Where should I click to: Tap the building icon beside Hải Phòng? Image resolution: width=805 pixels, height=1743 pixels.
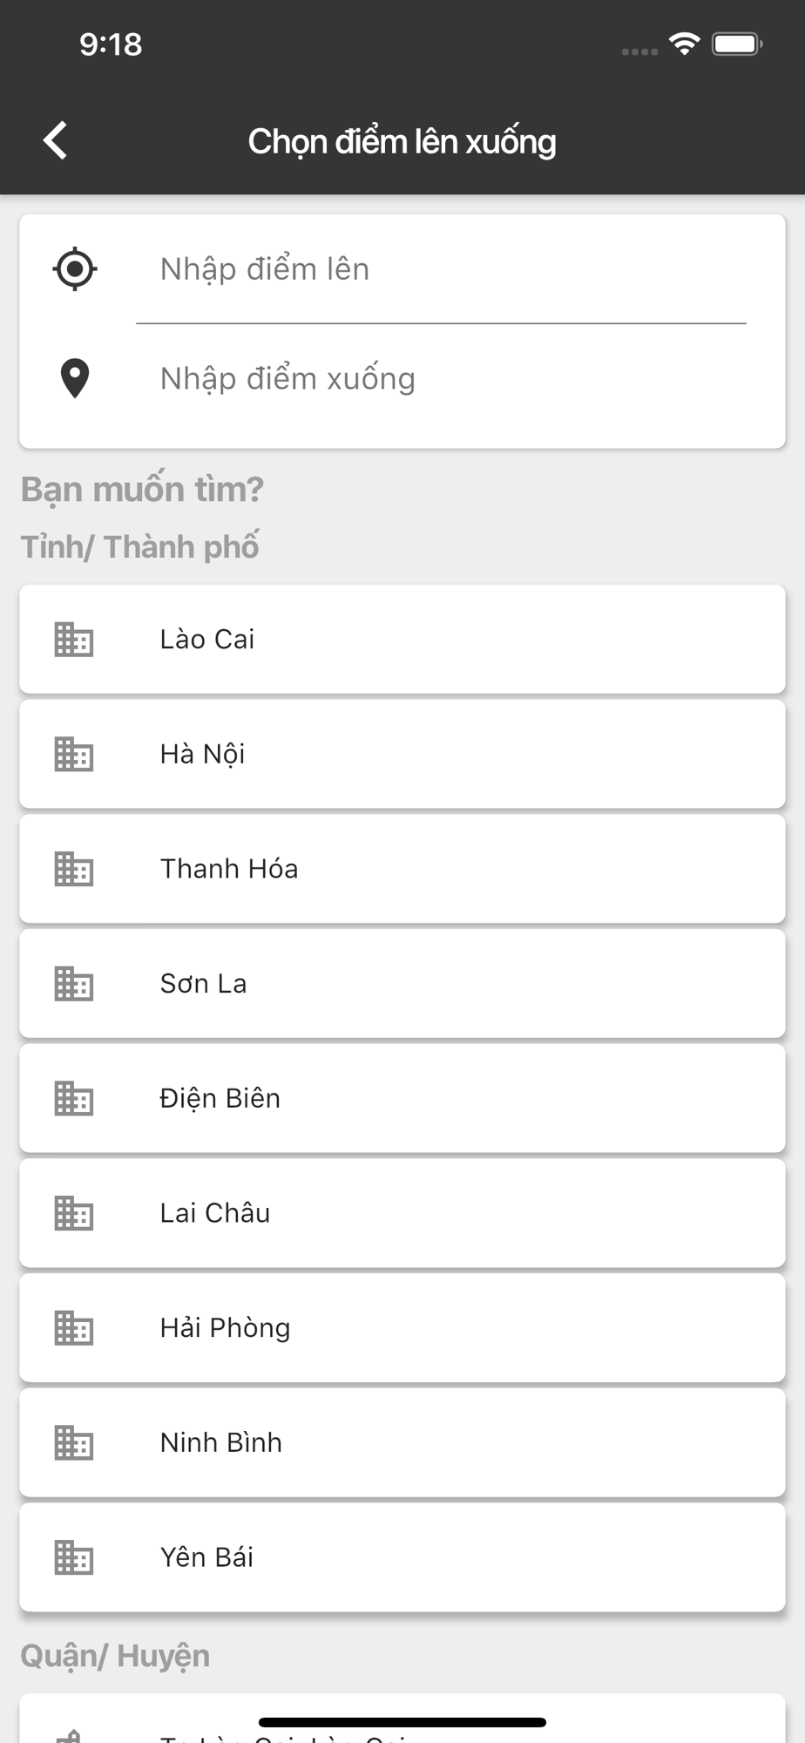point(74,1328)
